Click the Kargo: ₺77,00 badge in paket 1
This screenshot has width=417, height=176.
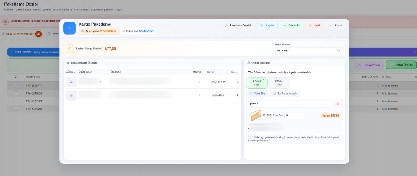point(331,116)
